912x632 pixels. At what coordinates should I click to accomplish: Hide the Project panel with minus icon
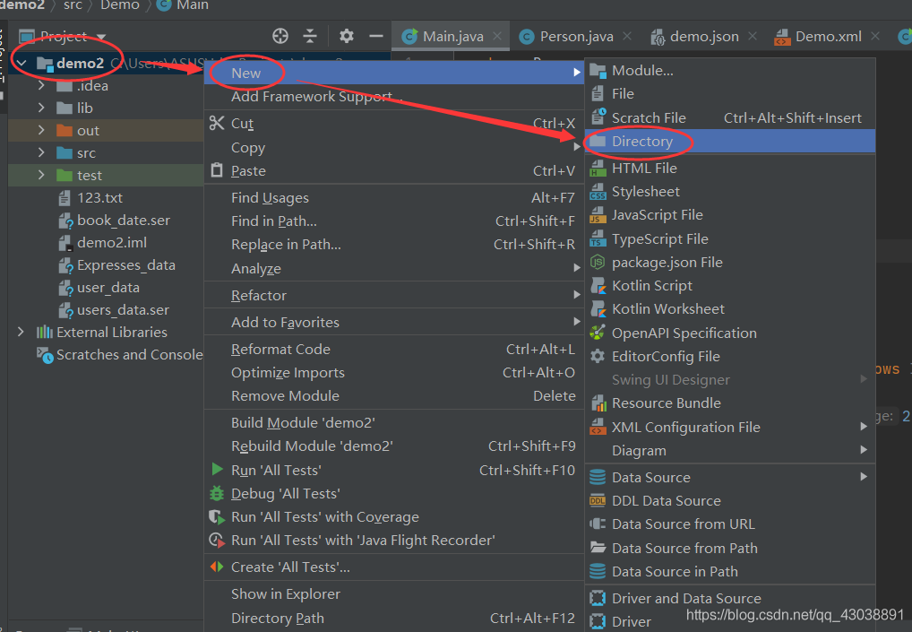pyautogui.click(x=376, y=36)
